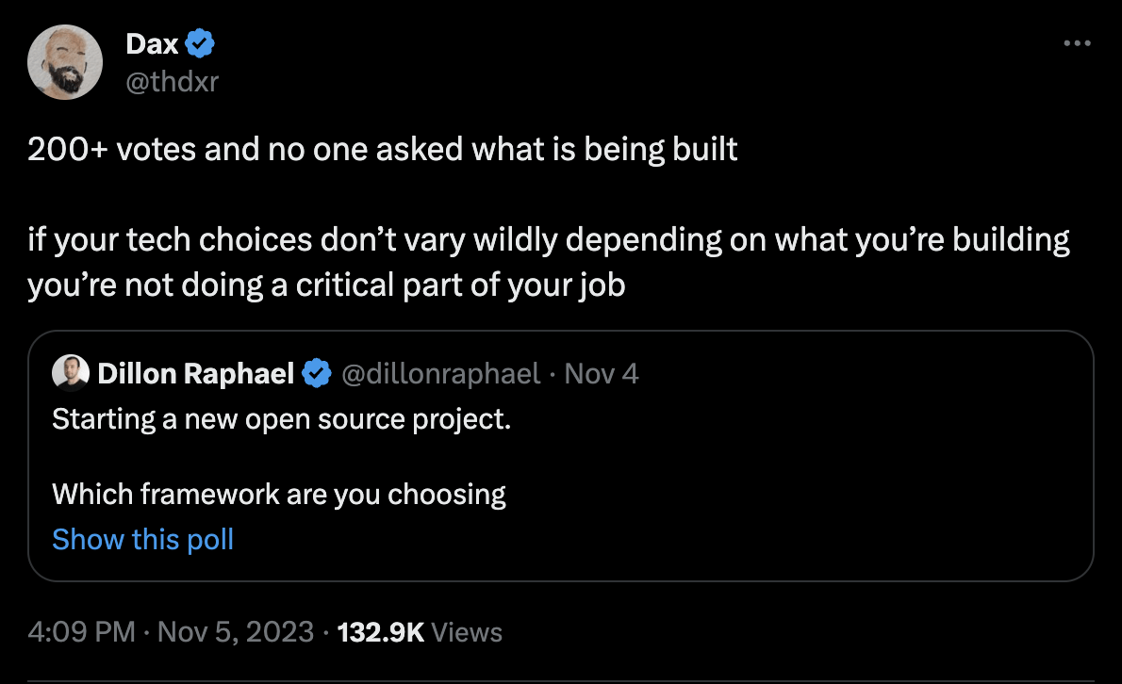Click the "if your tech choices" line
Image resolution: width=1122 pixels, height=684 pixels.
coord(548,241)
